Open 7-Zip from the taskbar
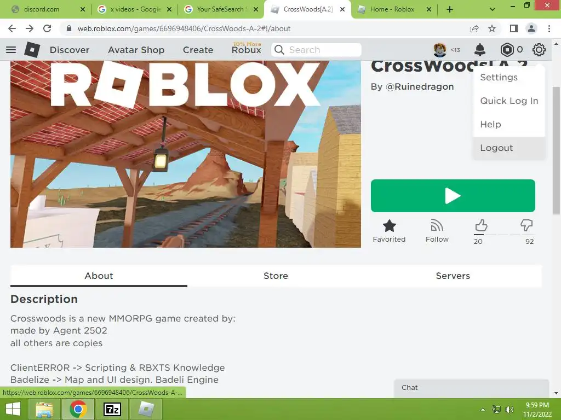 [112, 409]
